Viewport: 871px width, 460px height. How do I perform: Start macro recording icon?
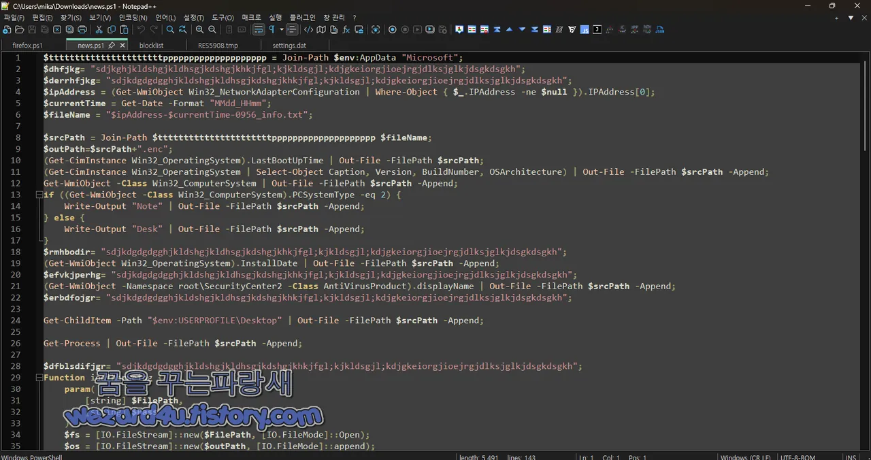pos(392,30)
